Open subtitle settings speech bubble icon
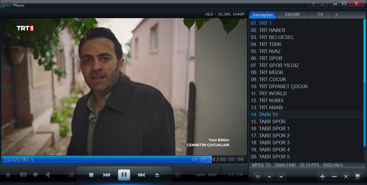This screenshot has height=185, width=367. (x=35, y=175)
